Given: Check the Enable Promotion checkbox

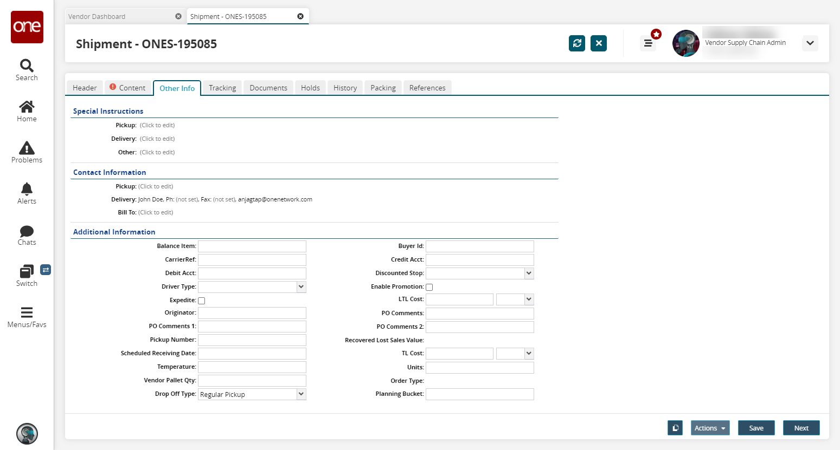Looking at the screenshot, I should tap(429, 287).
